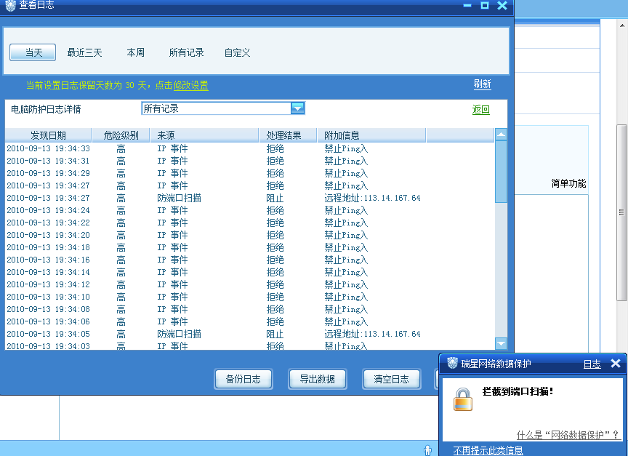Maximize the log viewer window
This screenshot has width=628, height=456.
click(x=485, y=6)
